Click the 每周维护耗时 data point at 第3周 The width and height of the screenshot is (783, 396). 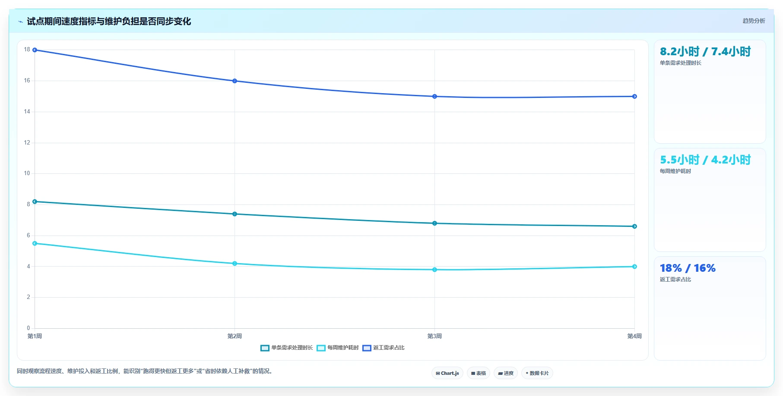pyautogui.click(x=434, y=270)
